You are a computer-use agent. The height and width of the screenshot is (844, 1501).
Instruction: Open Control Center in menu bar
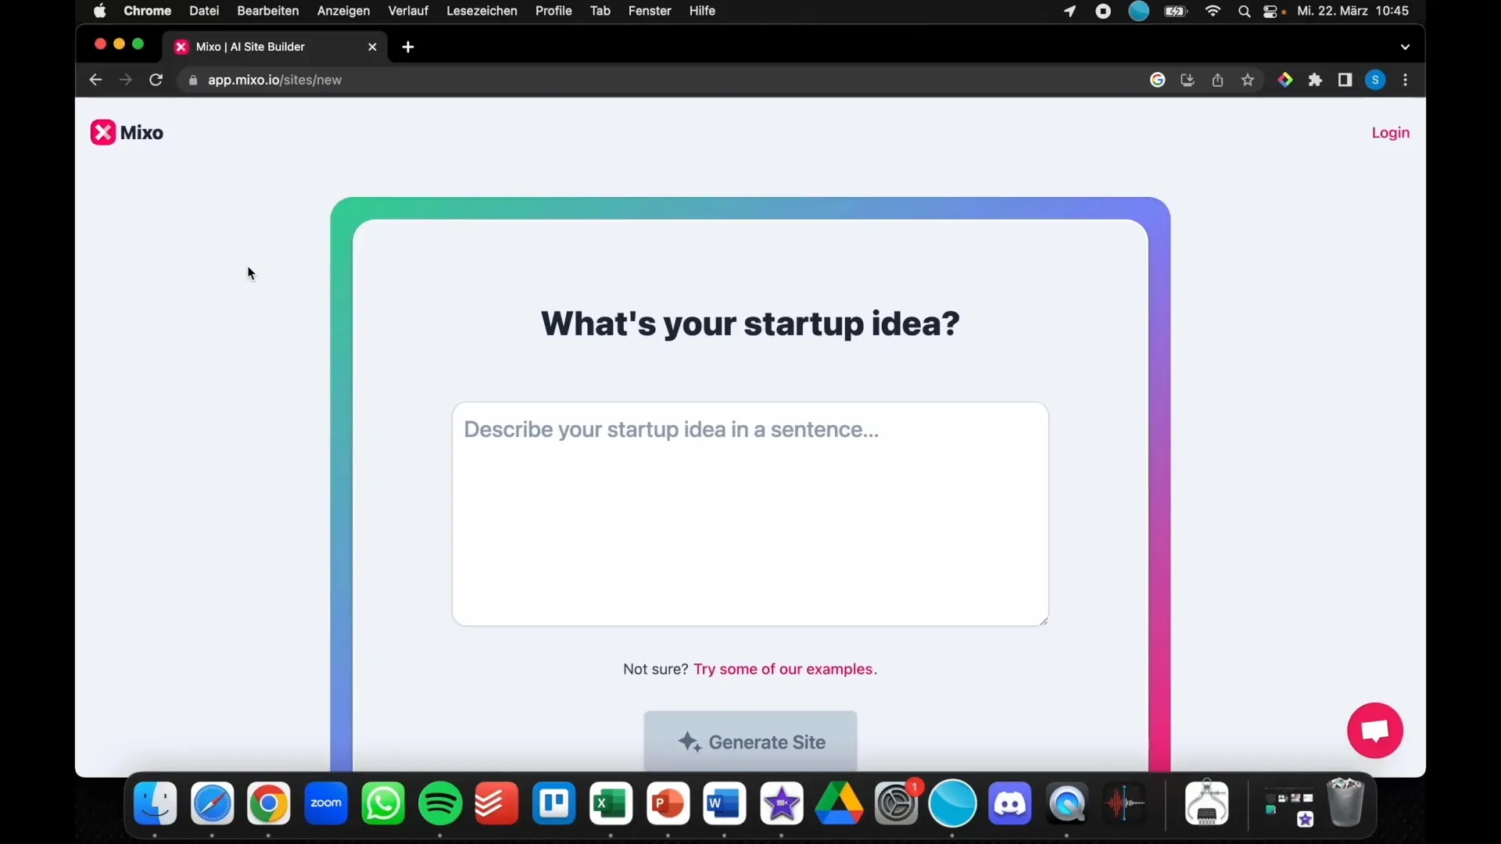1271,12
